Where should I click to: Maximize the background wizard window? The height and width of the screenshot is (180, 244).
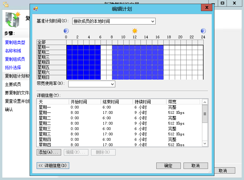click(x=222, y=3)
